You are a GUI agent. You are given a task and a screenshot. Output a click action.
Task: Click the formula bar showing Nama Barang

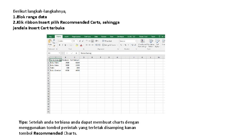(122, 53)
